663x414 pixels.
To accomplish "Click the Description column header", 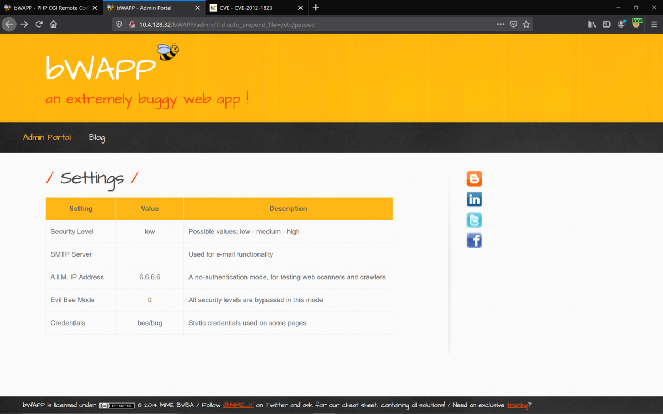I will pyautogui.click(x=288, y=209).
